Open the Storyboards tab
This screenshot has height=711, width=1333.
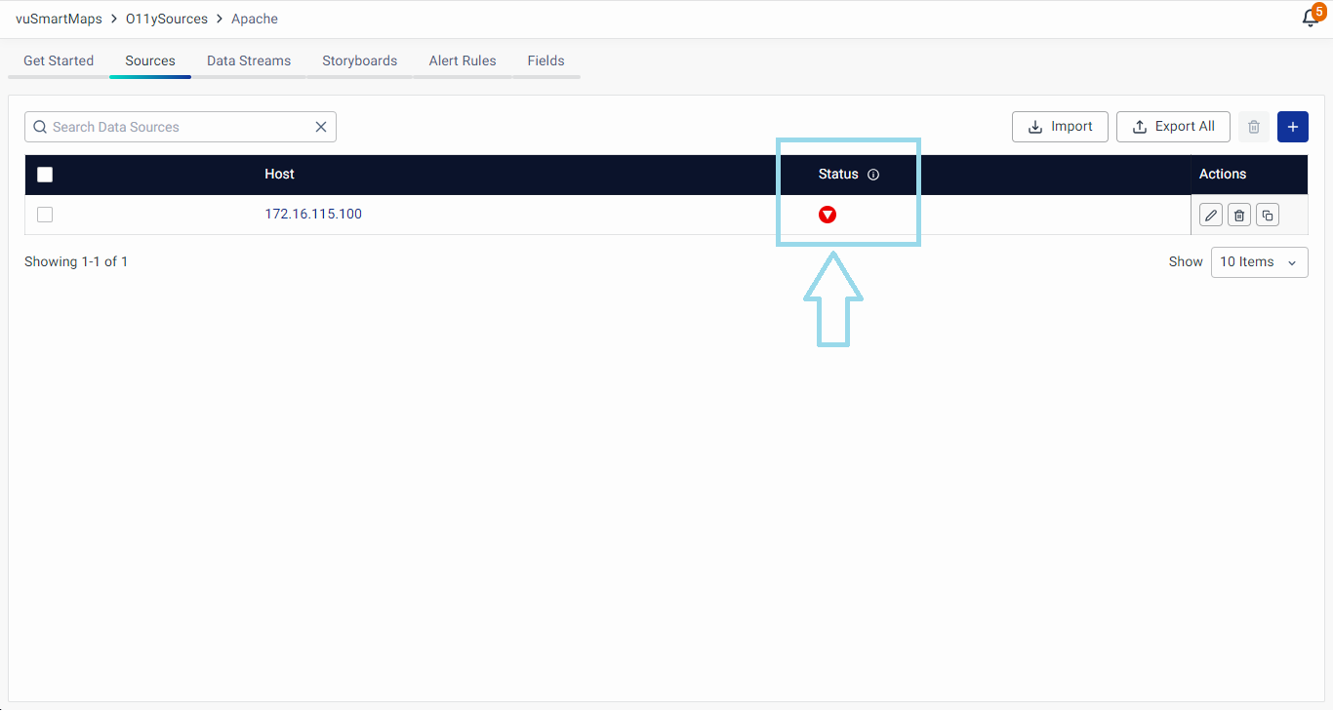coord(359,60)
